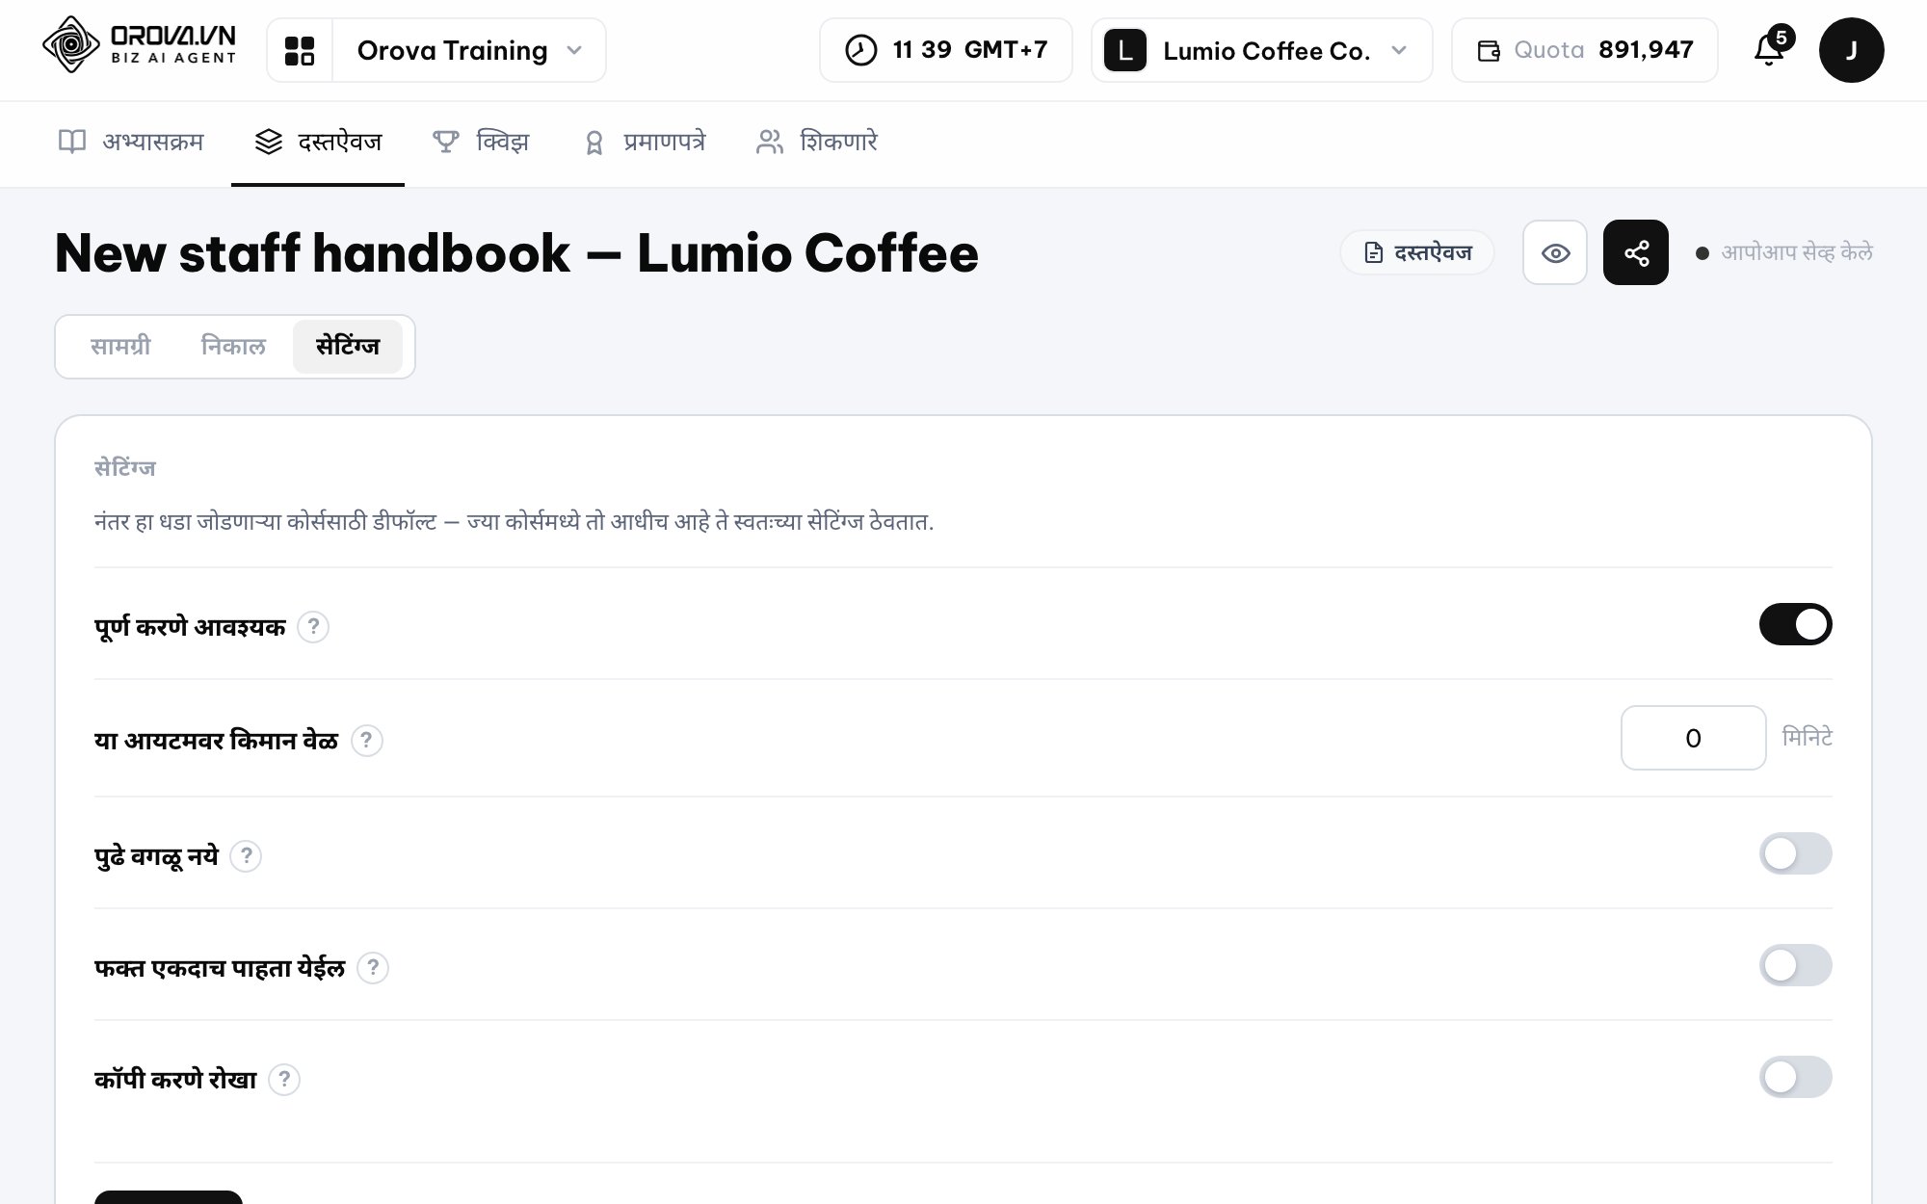Show help for 'कॉपी करणे रोखा'
This screenshot has width=1927, height=1204.
[x=284, y=1080]
